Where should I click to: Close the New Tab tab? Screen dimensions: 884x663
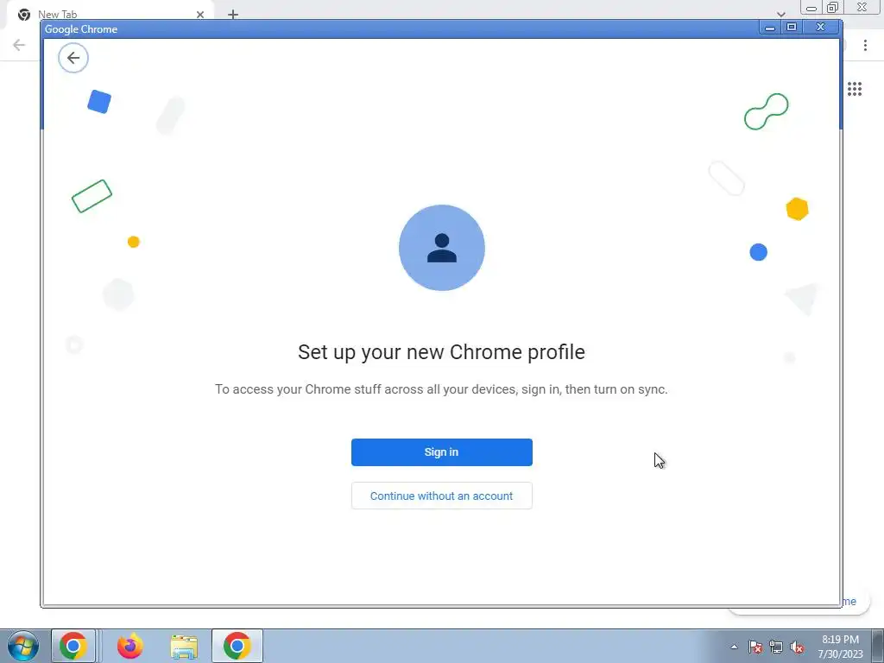pyautogui.click(x=200, y=15)
